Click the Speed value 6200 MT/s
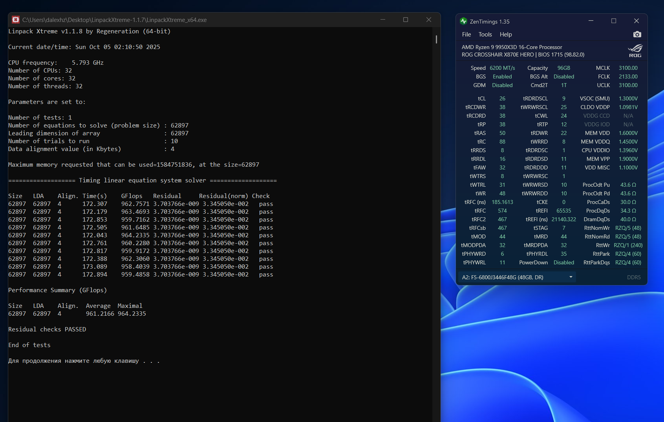The width and height of the screenshot is (664, 422). [502, 68]
